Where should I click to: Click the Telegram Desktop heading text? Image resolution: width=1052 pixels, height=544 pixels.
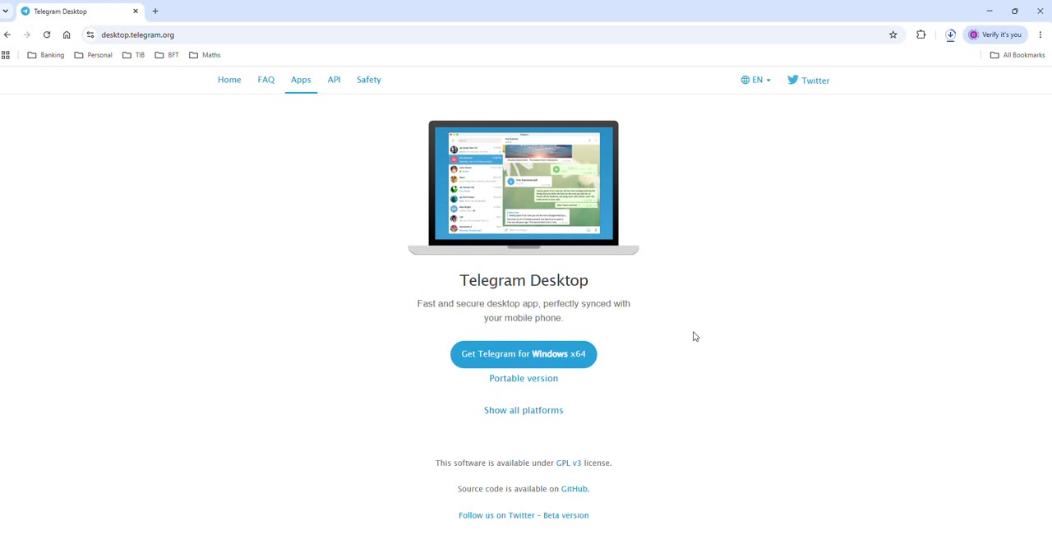[x=524, y=280]
